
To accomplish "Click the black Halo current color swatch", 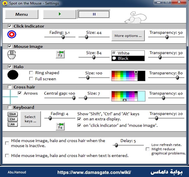I will tap(141, 76).
